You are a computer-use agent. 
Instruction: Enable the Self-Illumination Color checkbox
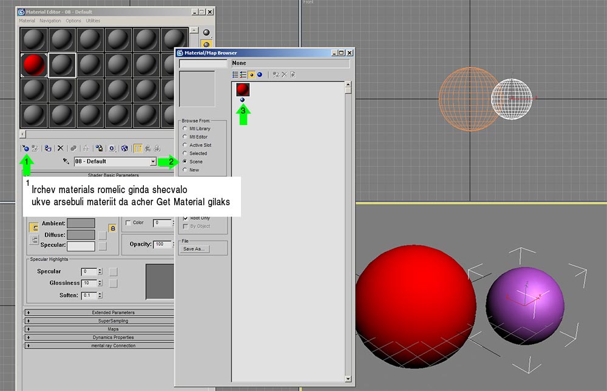coord(127,223)
